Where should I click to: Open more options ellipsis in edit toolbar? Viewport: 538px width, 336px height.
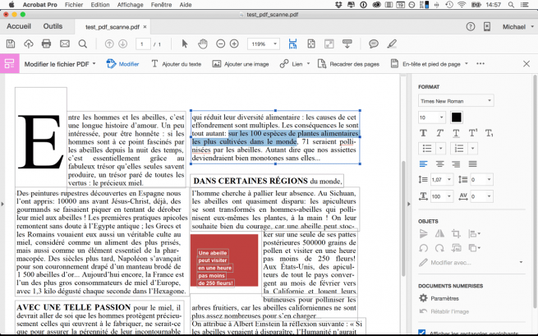pos(481,64)
